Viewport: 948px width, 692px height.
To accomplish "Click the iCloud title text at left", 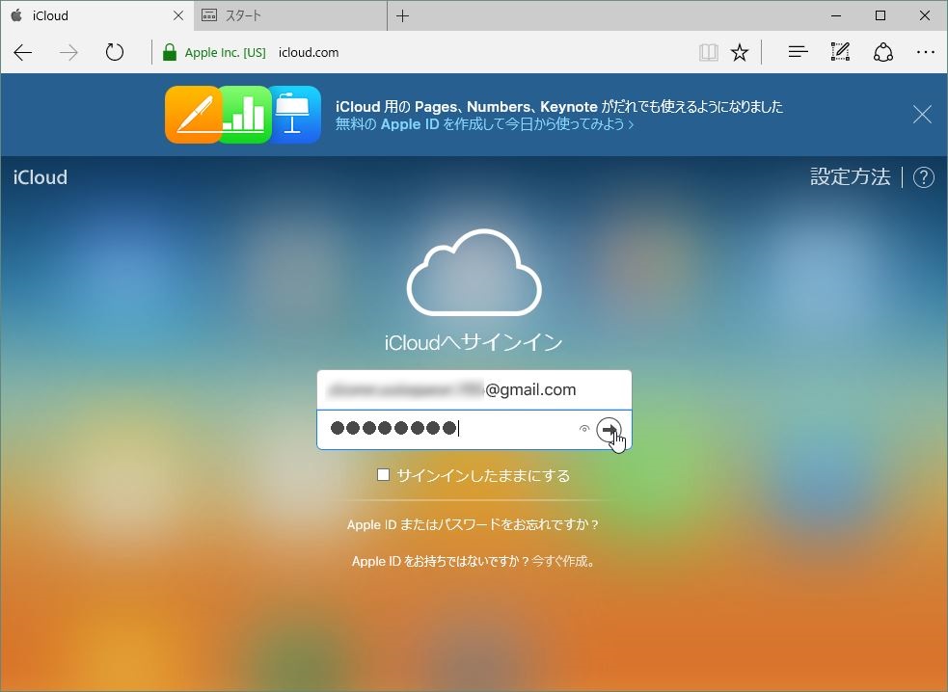I will 40,177.
